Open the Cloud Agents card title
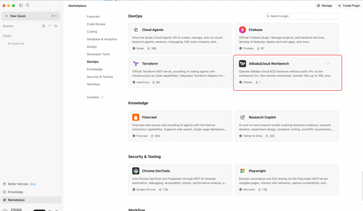The width and height of the screenshot is (363, 211). tap(153, 30)
